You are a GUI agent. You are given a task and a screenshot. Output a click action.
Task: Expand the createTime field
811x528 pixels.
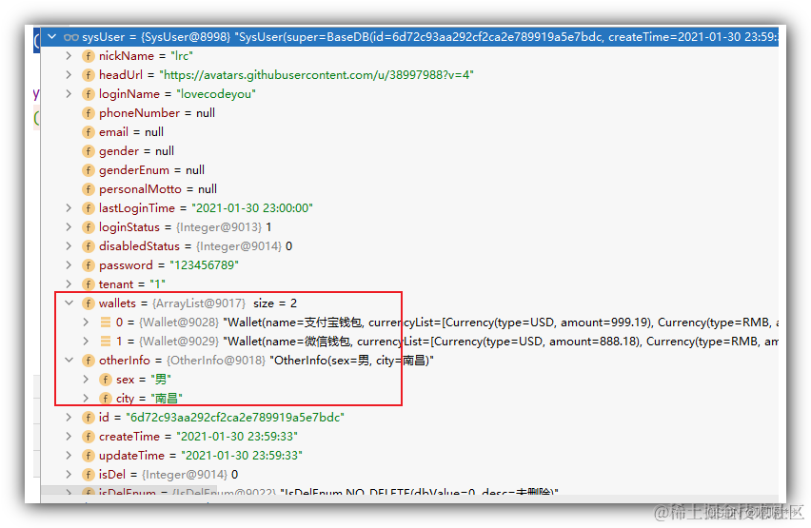69,437
